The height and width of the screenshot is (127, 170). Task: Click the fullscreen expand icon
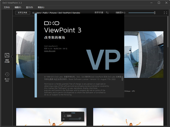(165, 13)
